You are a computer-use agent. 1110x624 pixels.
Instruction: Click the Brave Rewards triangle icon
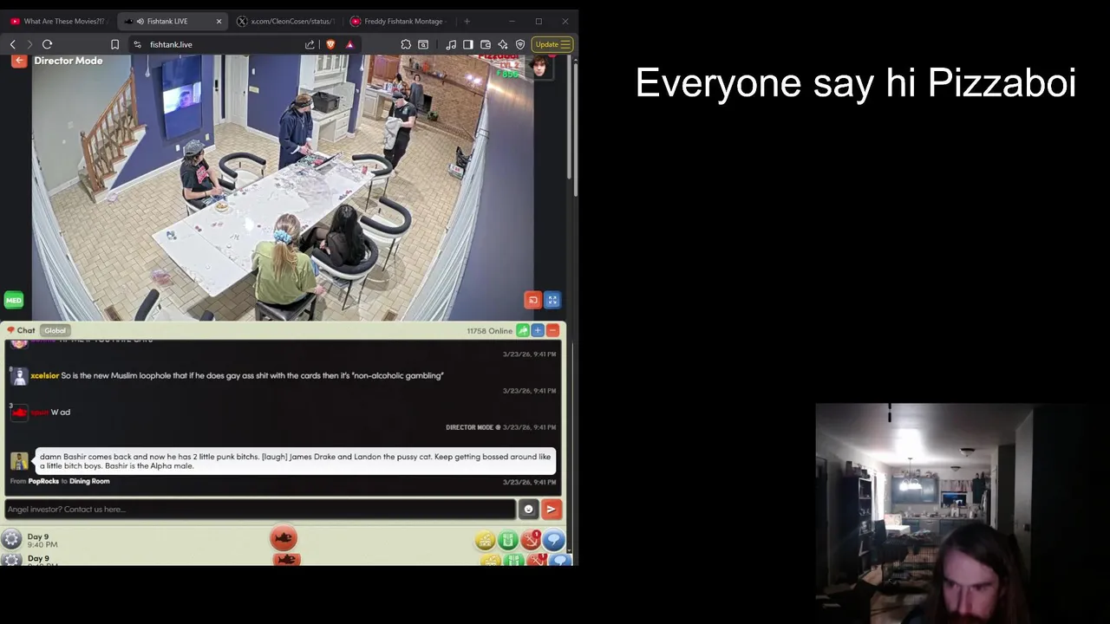tap(350, 44)
